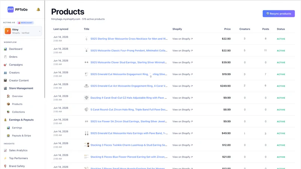Click the Merchant role badge
Image resolution: width=301 pixels, height=169 pixels.
pyautogui.click(x=25, y=23)
